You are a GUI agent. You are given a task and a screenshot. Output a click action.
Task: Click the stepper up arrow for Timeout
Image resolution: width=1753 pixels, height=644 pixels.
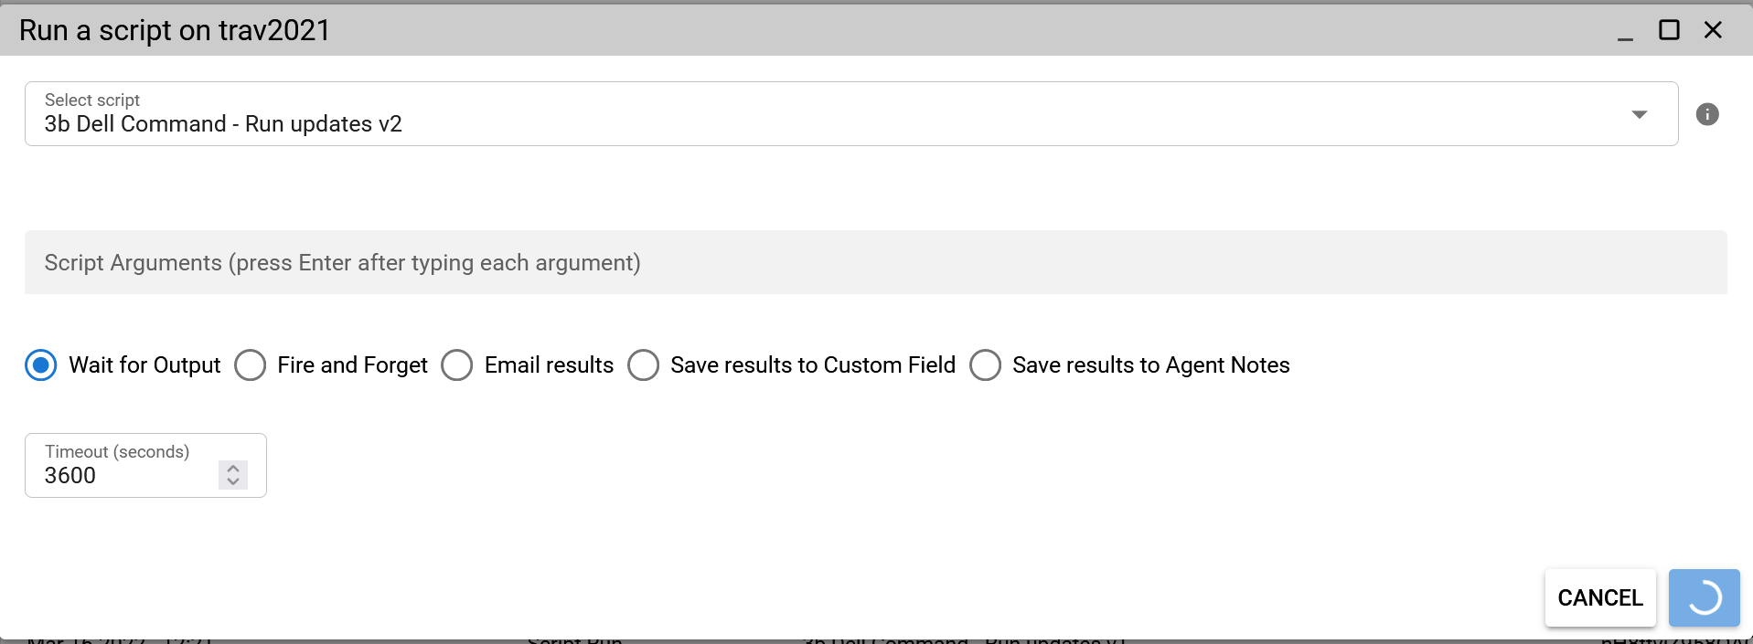coord(233,468)
